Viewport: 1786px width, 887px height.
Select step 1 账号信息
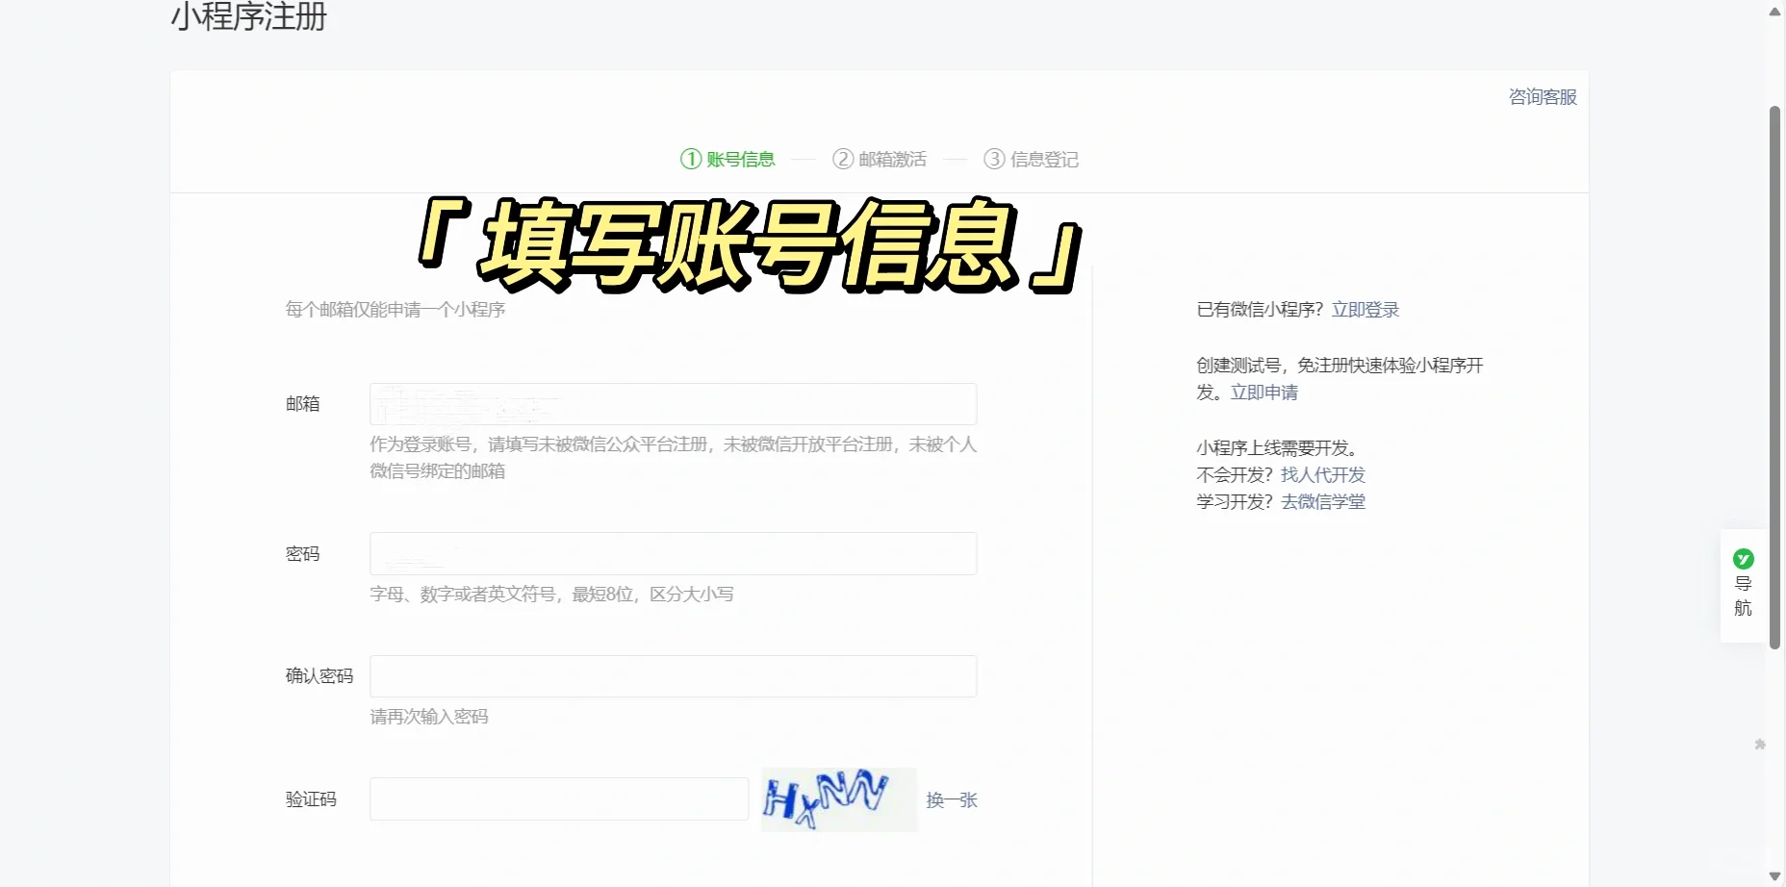[727, 160]
